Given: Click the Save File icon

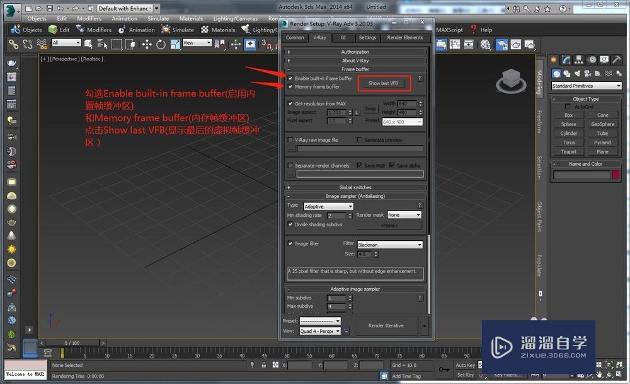Looking at the screenshot, I should [x=49, y=8].
